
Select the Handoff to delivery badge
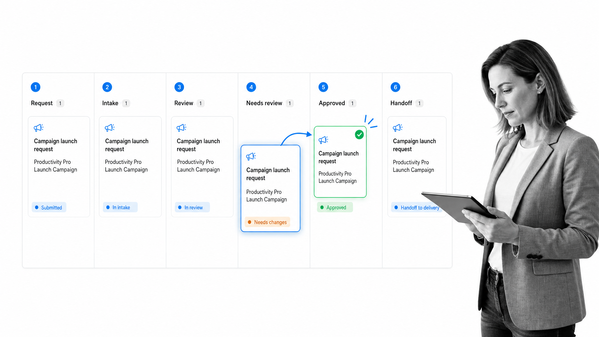click(417, 207)
